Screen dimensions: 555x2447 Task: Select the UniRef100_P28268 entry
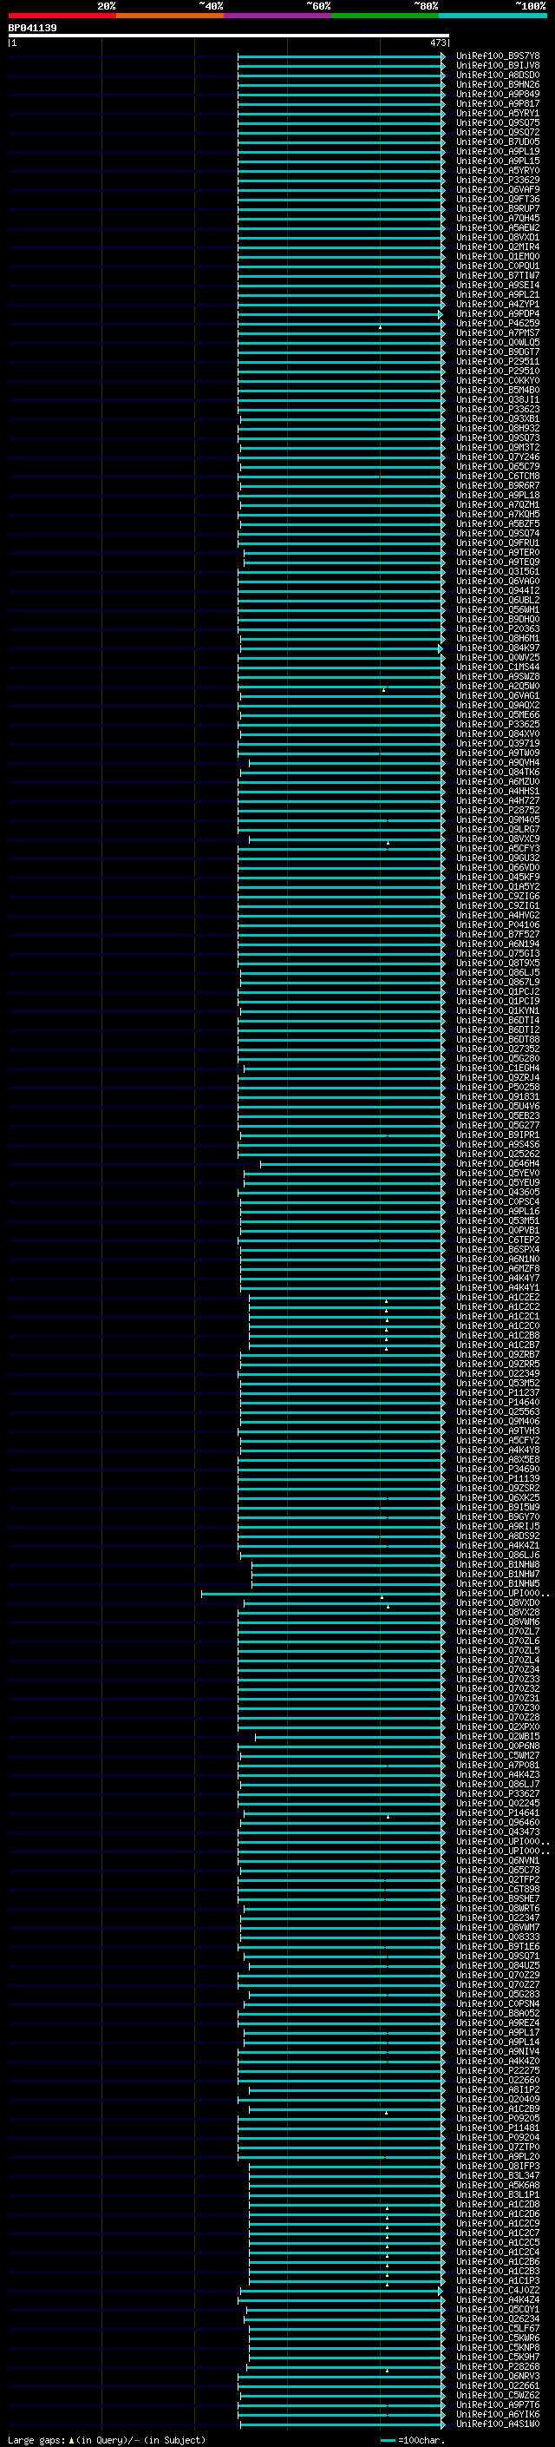point(497,2366)
